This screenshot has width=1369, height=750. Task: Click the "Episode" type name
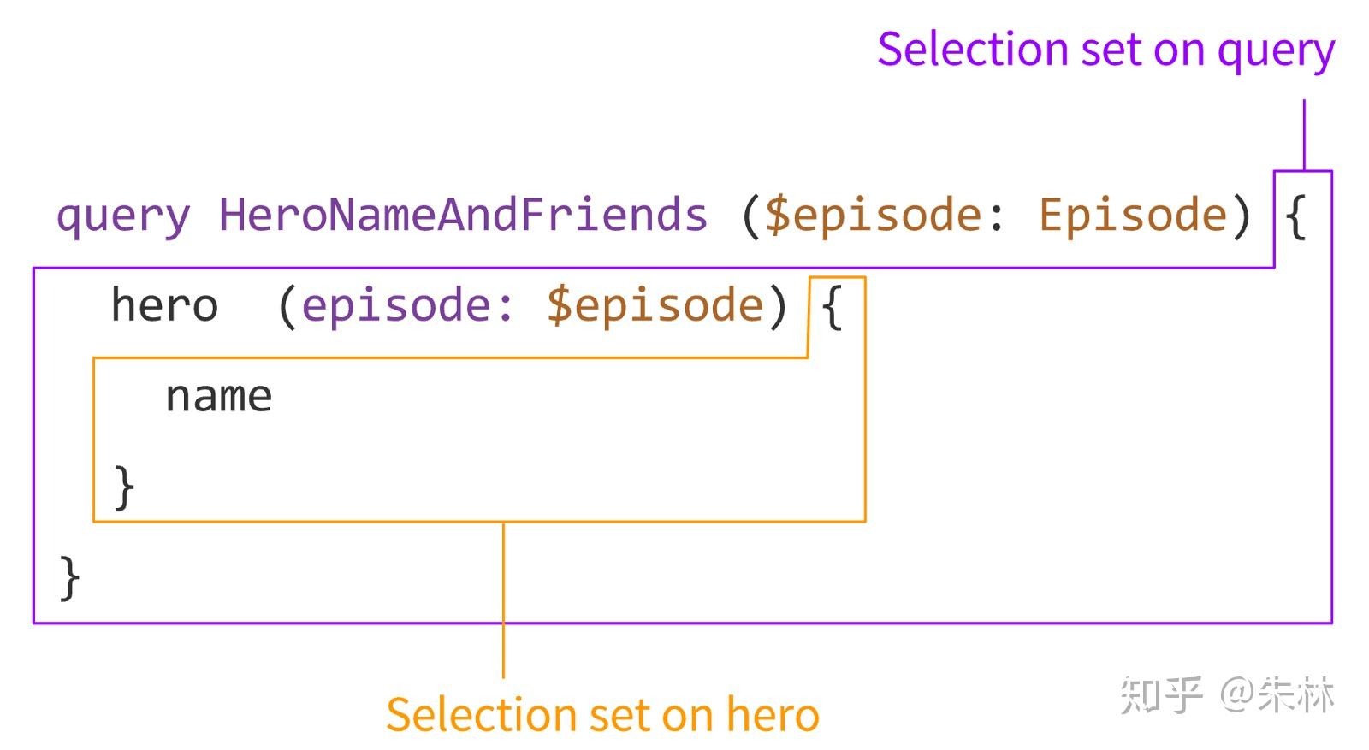tap(1133, 214)
